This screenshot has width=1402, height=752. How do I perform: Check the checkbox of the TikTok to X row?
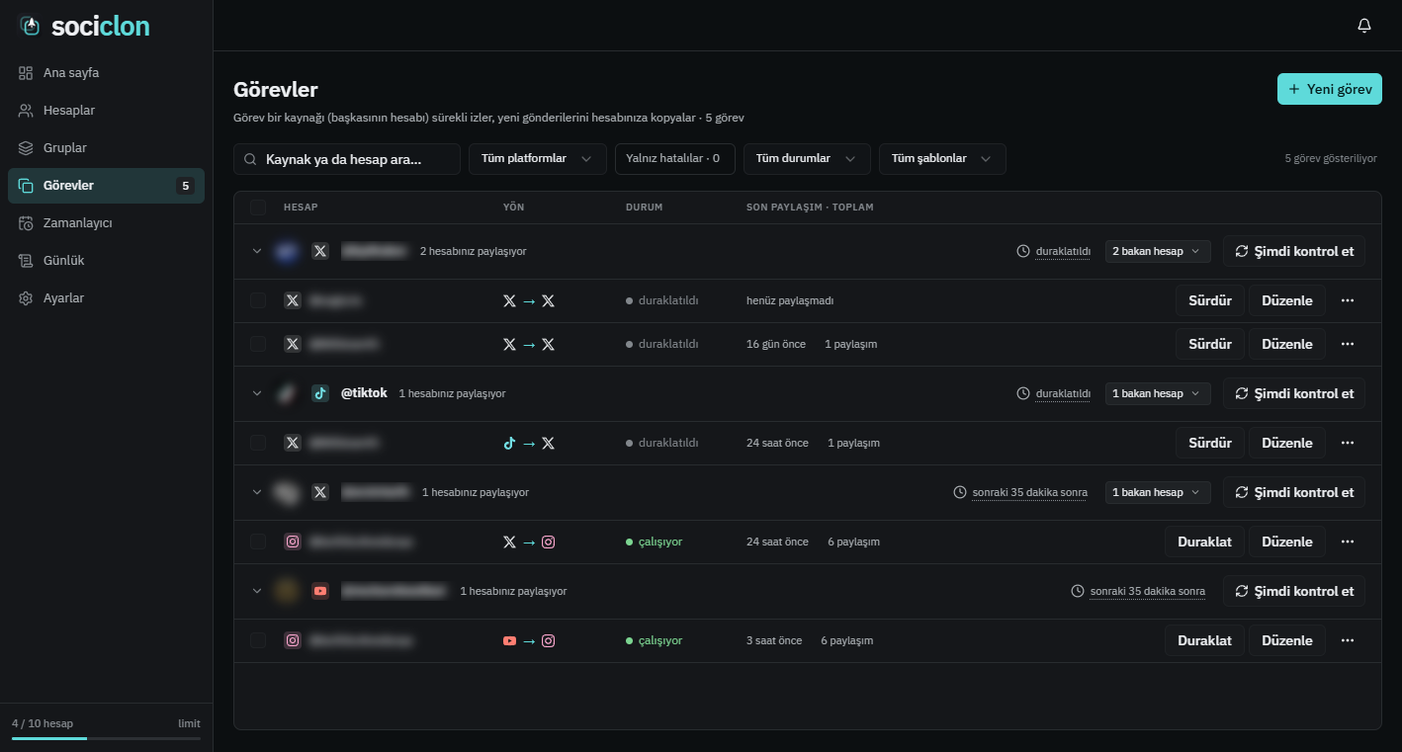click(258, 443)
